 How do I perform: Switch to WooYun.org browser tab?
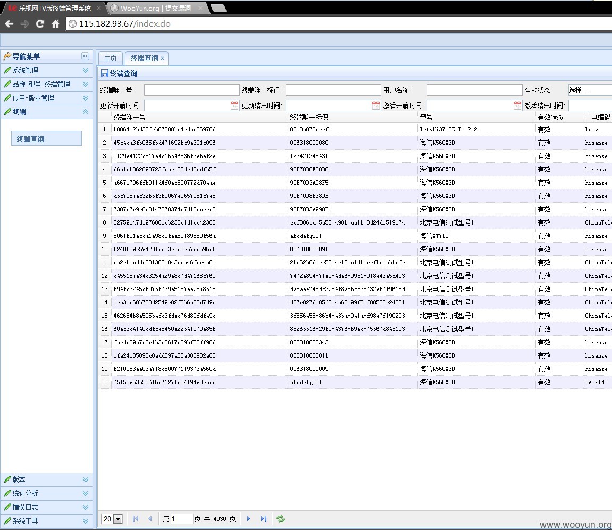[x=156, y=8]
